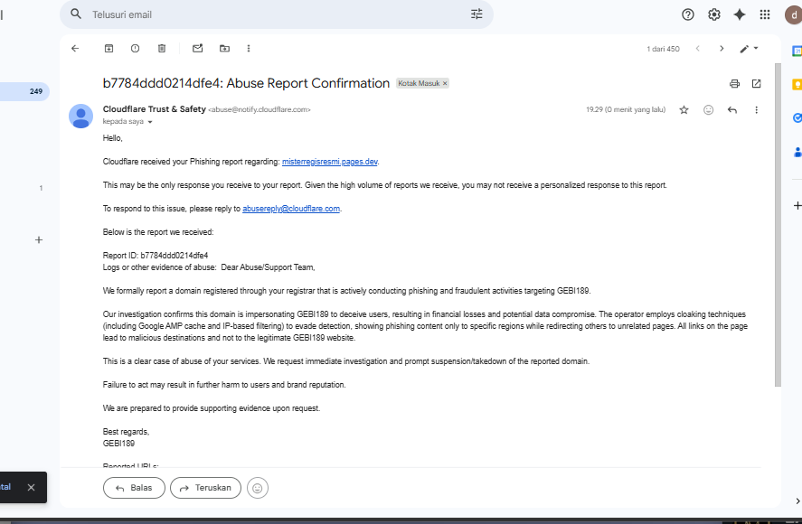The height and width of the screenshot is (524, 802).
Task: Star the Cloudflare email
Action: [x=684, y=110]
